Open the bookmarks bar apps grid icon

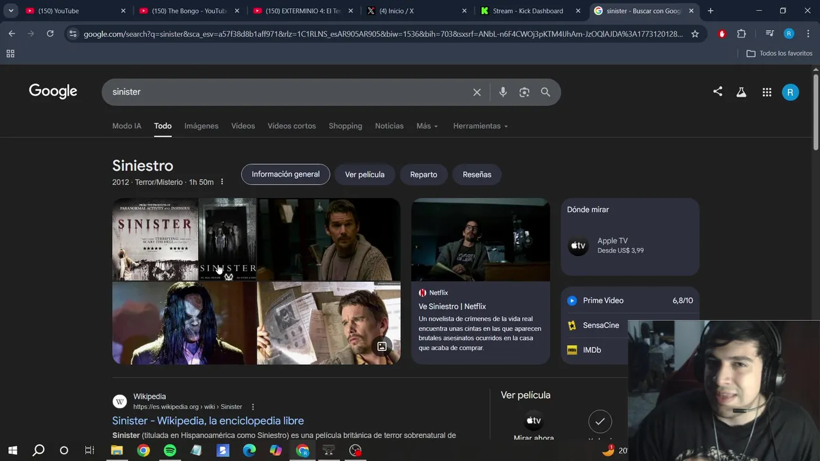click(10, 54)
